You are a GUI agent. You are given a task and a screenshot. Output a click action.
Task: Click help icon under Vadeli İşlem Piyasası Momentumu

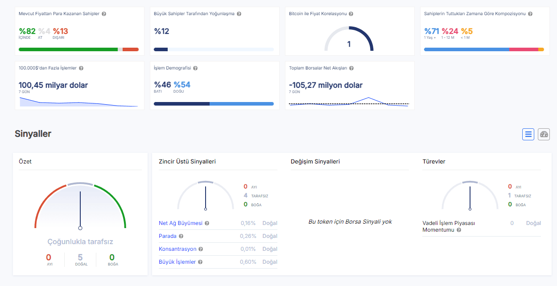click(x=459, y=230)
